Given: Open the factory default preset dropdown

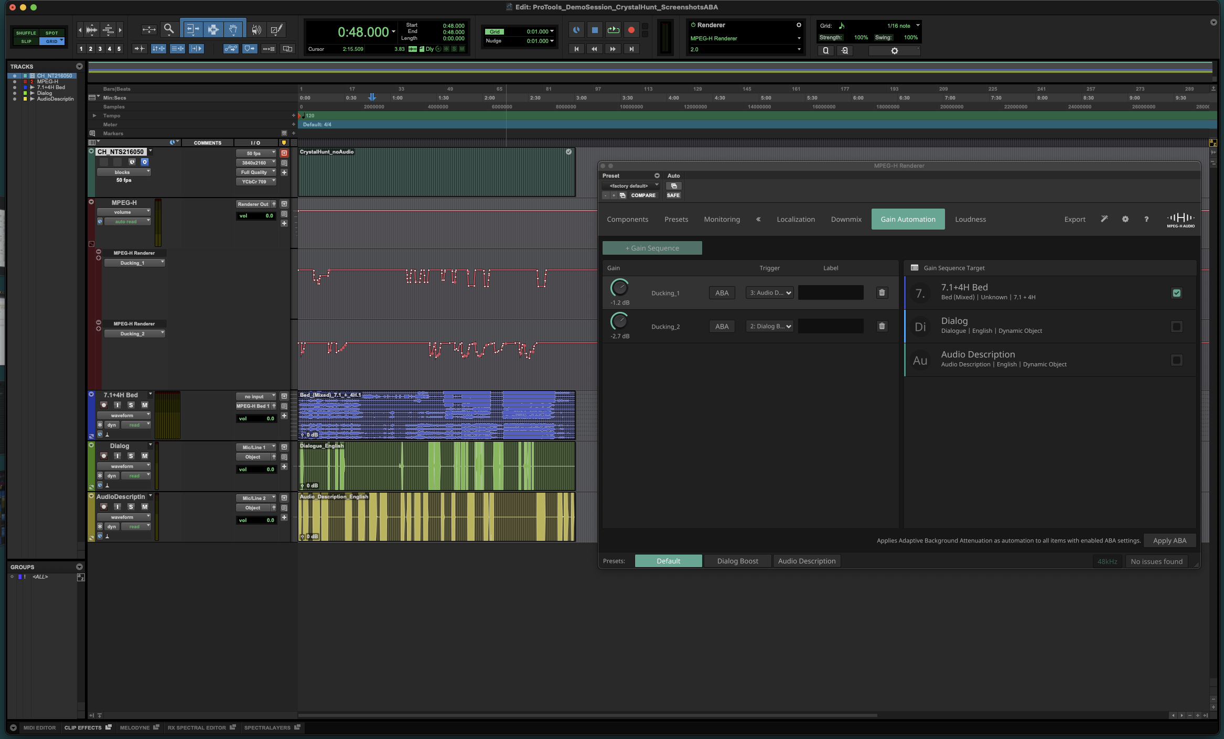Looking at the screenshot, I should 631,186.
